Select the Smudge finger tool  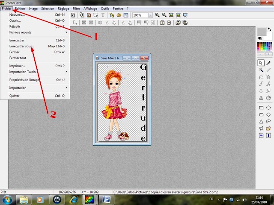[x=268, y=91]
